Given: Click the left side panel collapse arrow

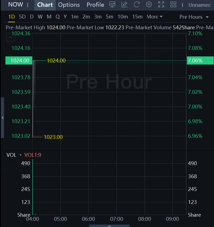Looking at the screenshot, I should tap(2, 118).
